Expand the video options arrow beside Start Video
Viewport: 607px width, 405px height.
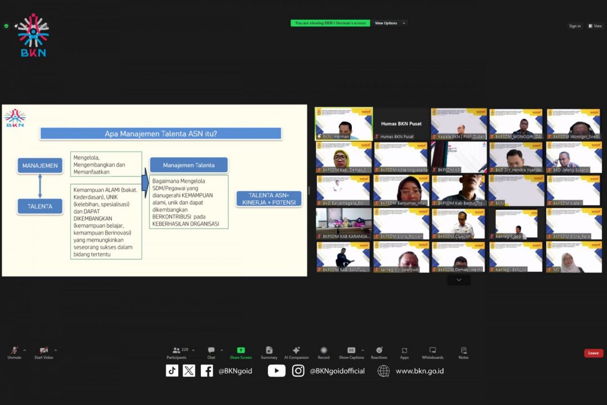(x=56, y=350)
